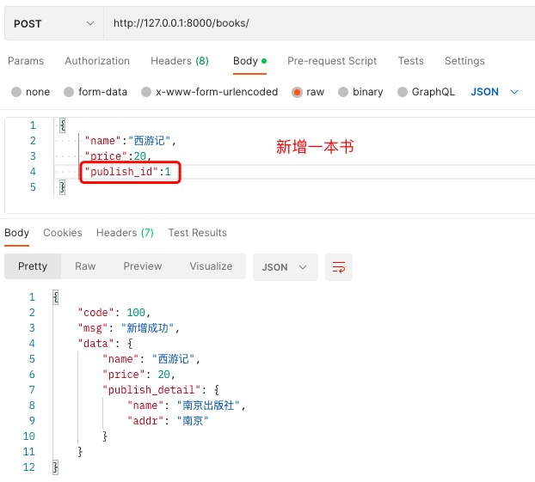
Task: Click the wrap lines icon in response
Action: point(339,267)
